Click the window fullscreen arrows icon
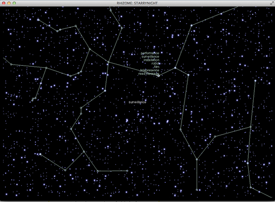The image size is (275, 202). pos(271,3)
